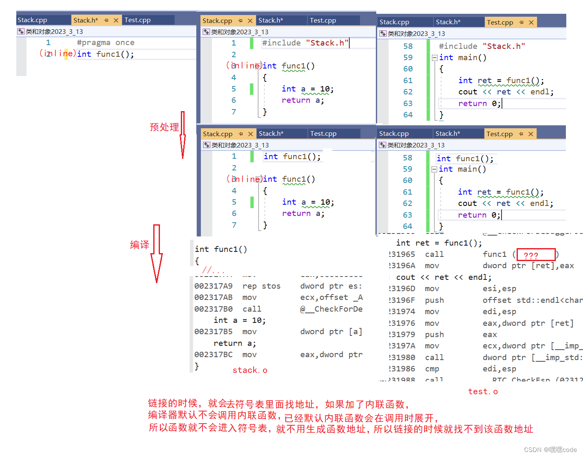Click 'call func1' disassembly line

pos(474,254)
